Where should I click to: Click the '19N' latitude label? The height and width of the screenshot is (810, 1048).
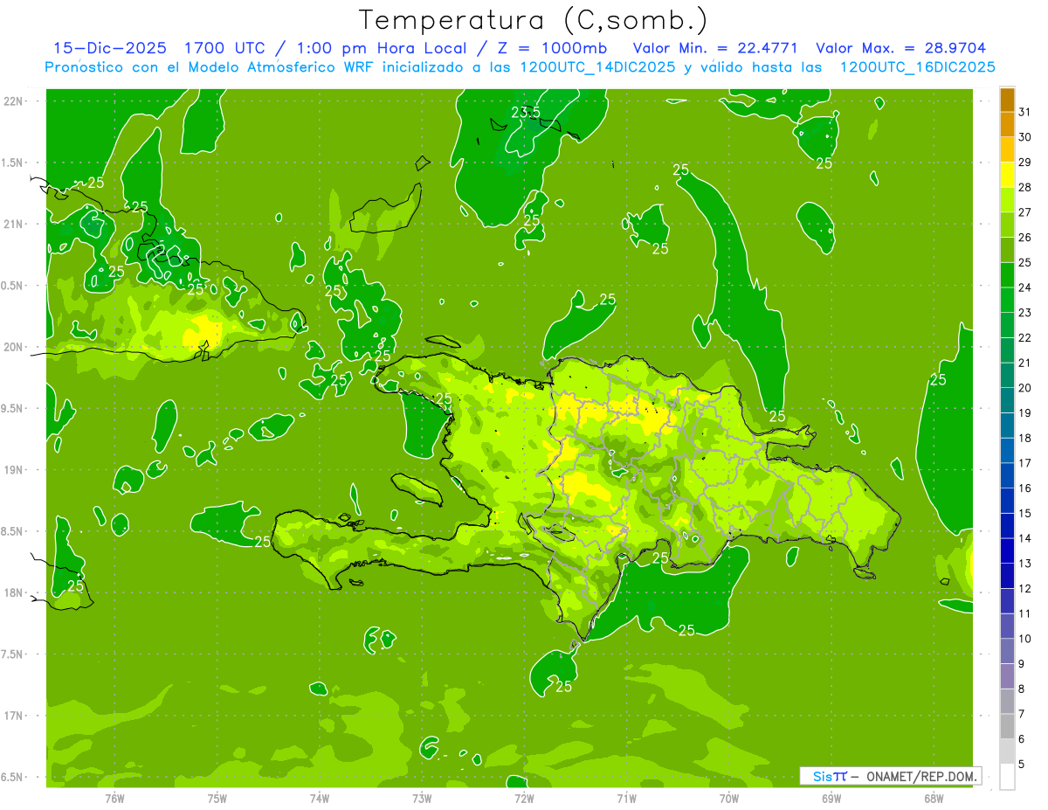click(13, 470)
